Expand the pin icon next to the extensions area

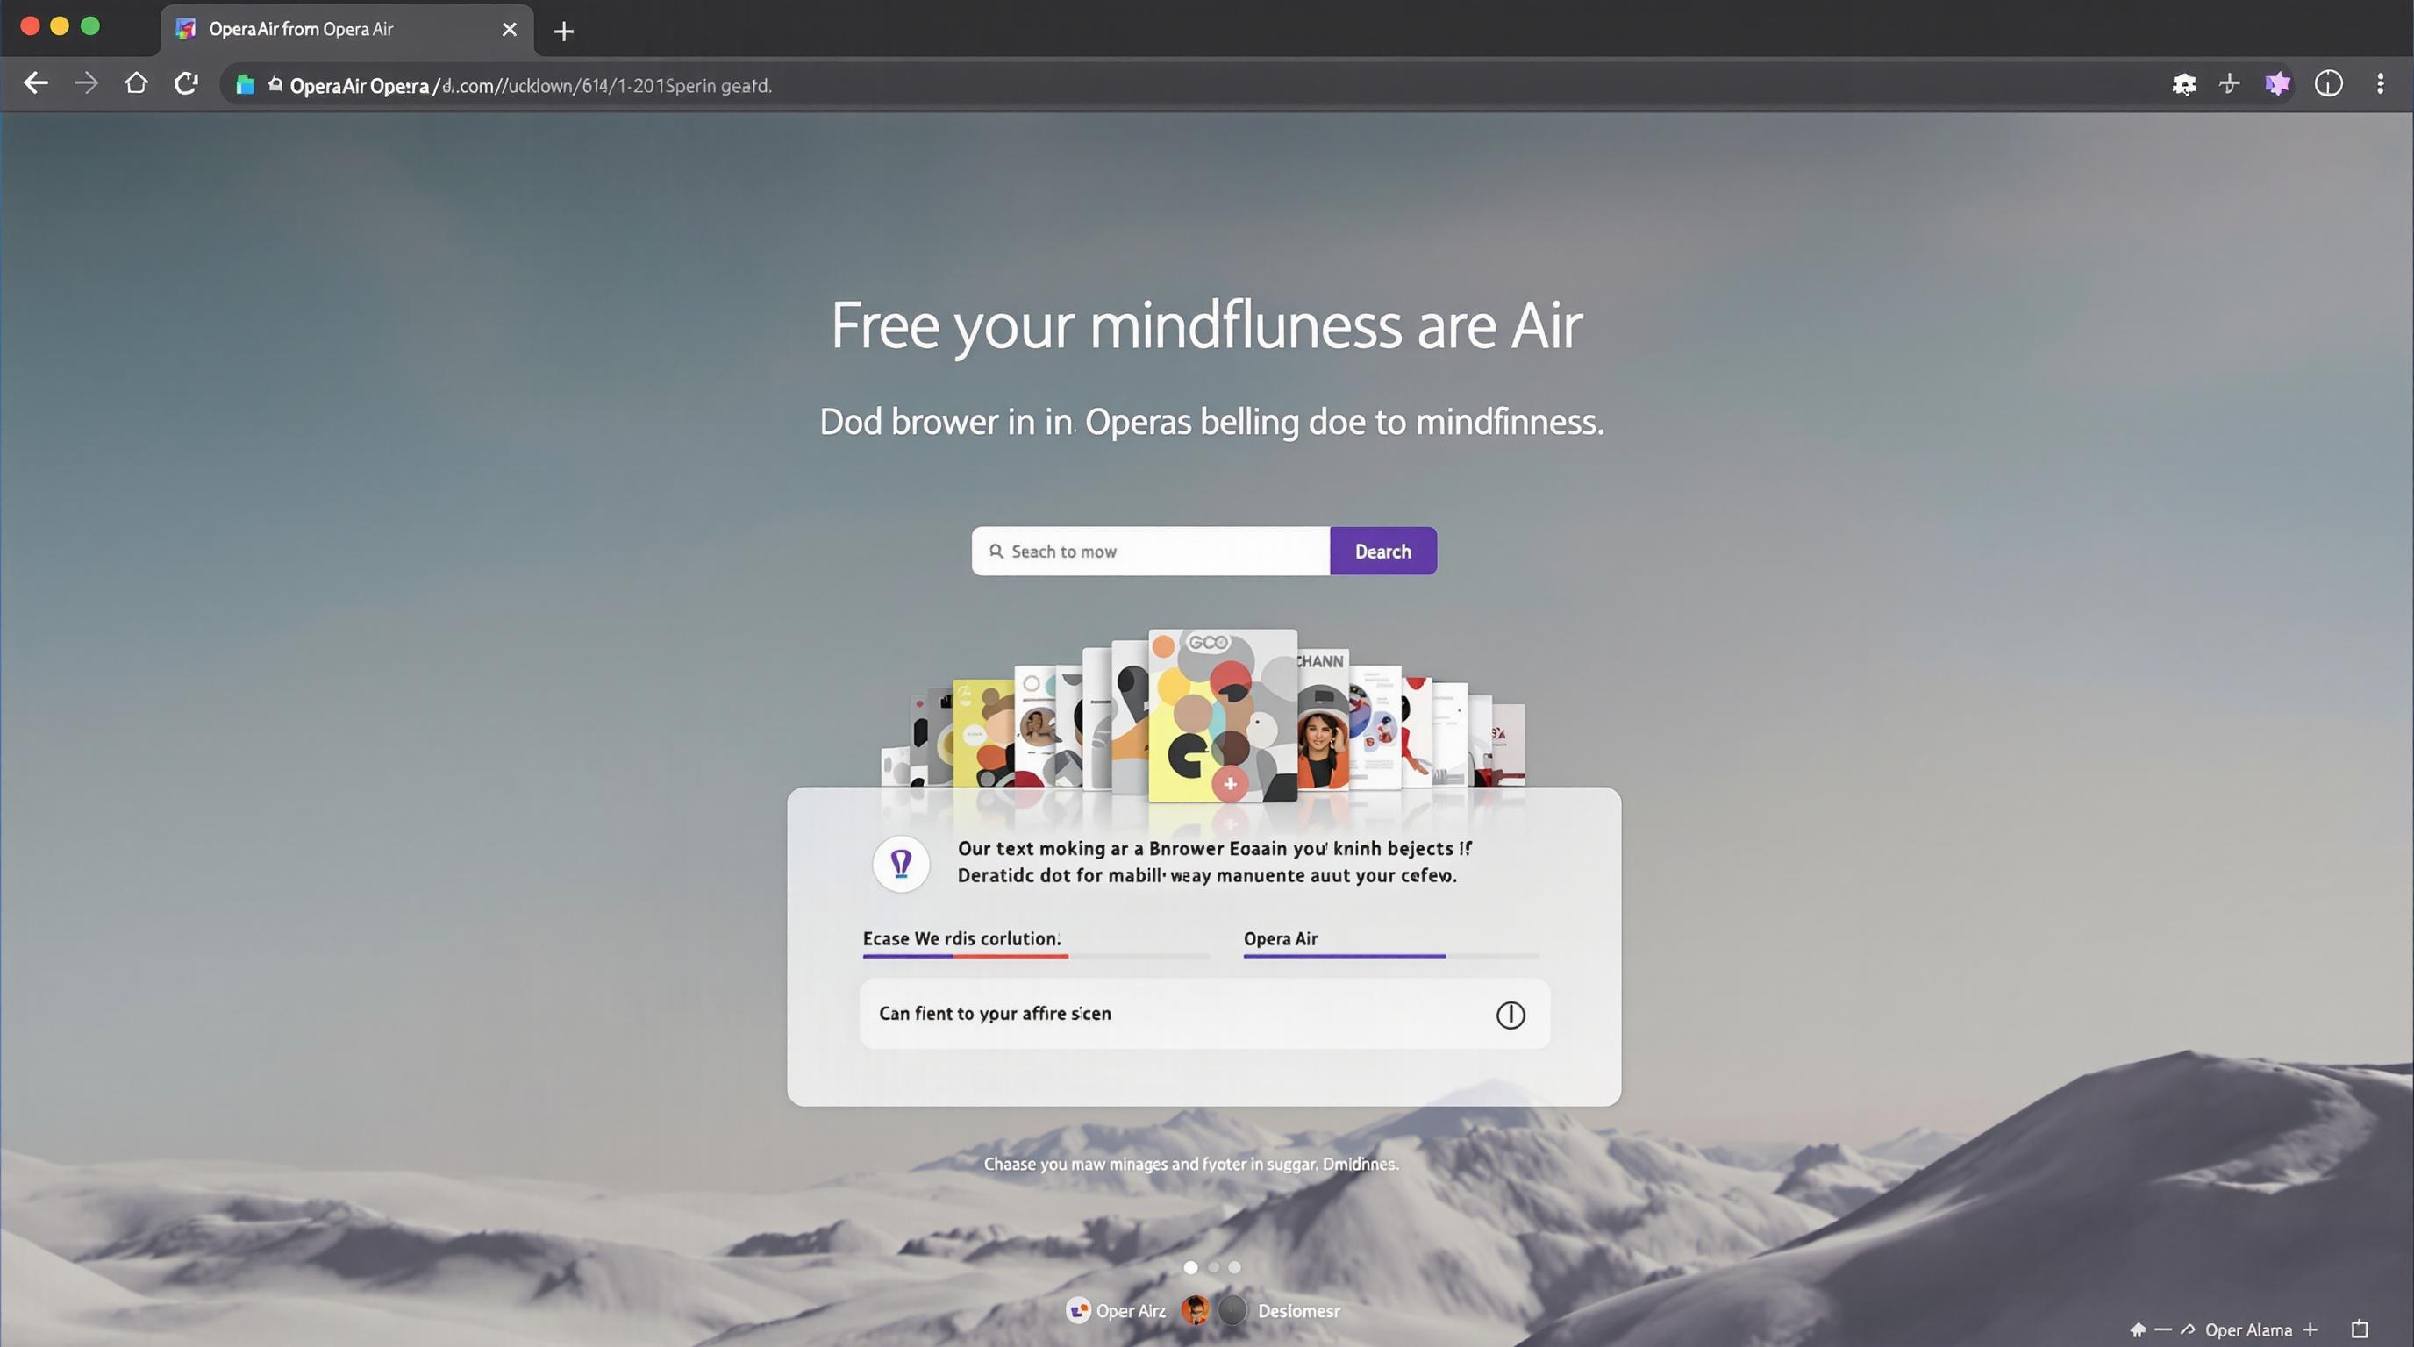[x=2230, y=83]
